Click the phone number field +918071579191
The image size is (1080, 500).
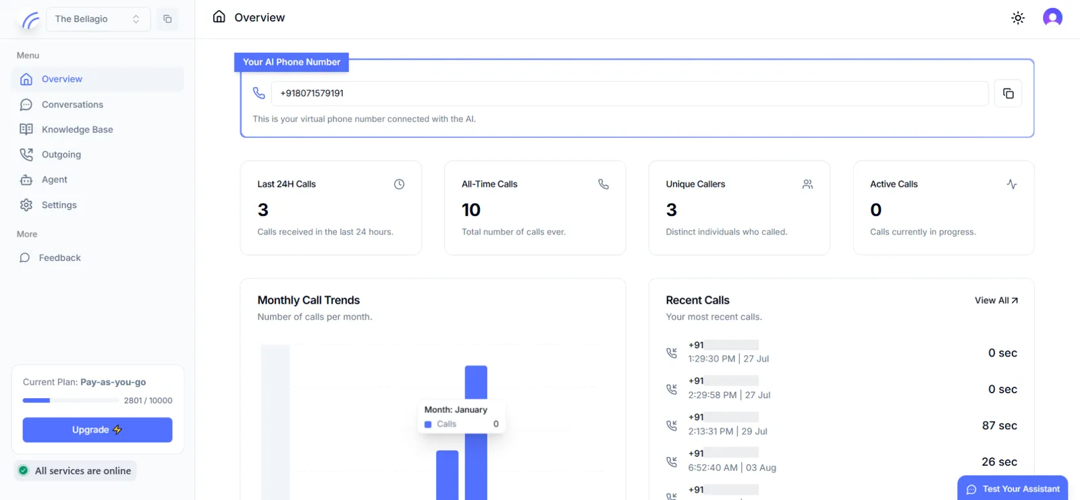(630, 94)
